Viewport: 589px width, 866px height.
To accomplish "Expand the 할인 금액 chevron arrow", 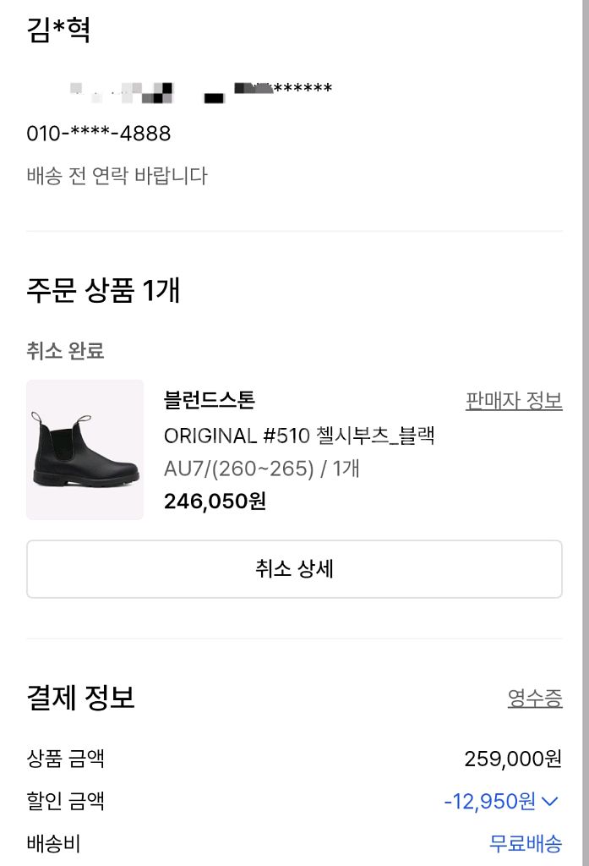I will click(x=551, y=801).
